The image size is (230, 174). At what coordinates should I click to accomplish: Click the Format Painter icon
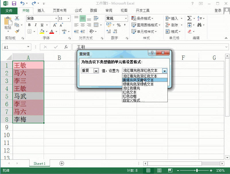(x=17, y=31)
